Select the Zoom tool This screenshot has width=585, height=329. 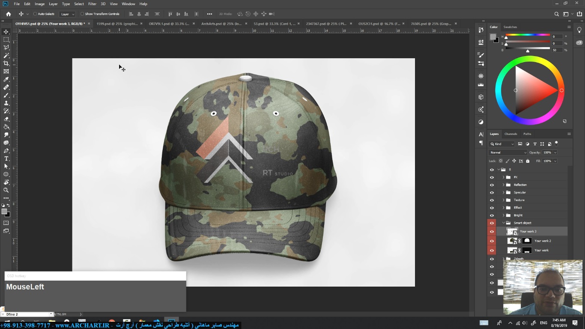tap(6, 190)
